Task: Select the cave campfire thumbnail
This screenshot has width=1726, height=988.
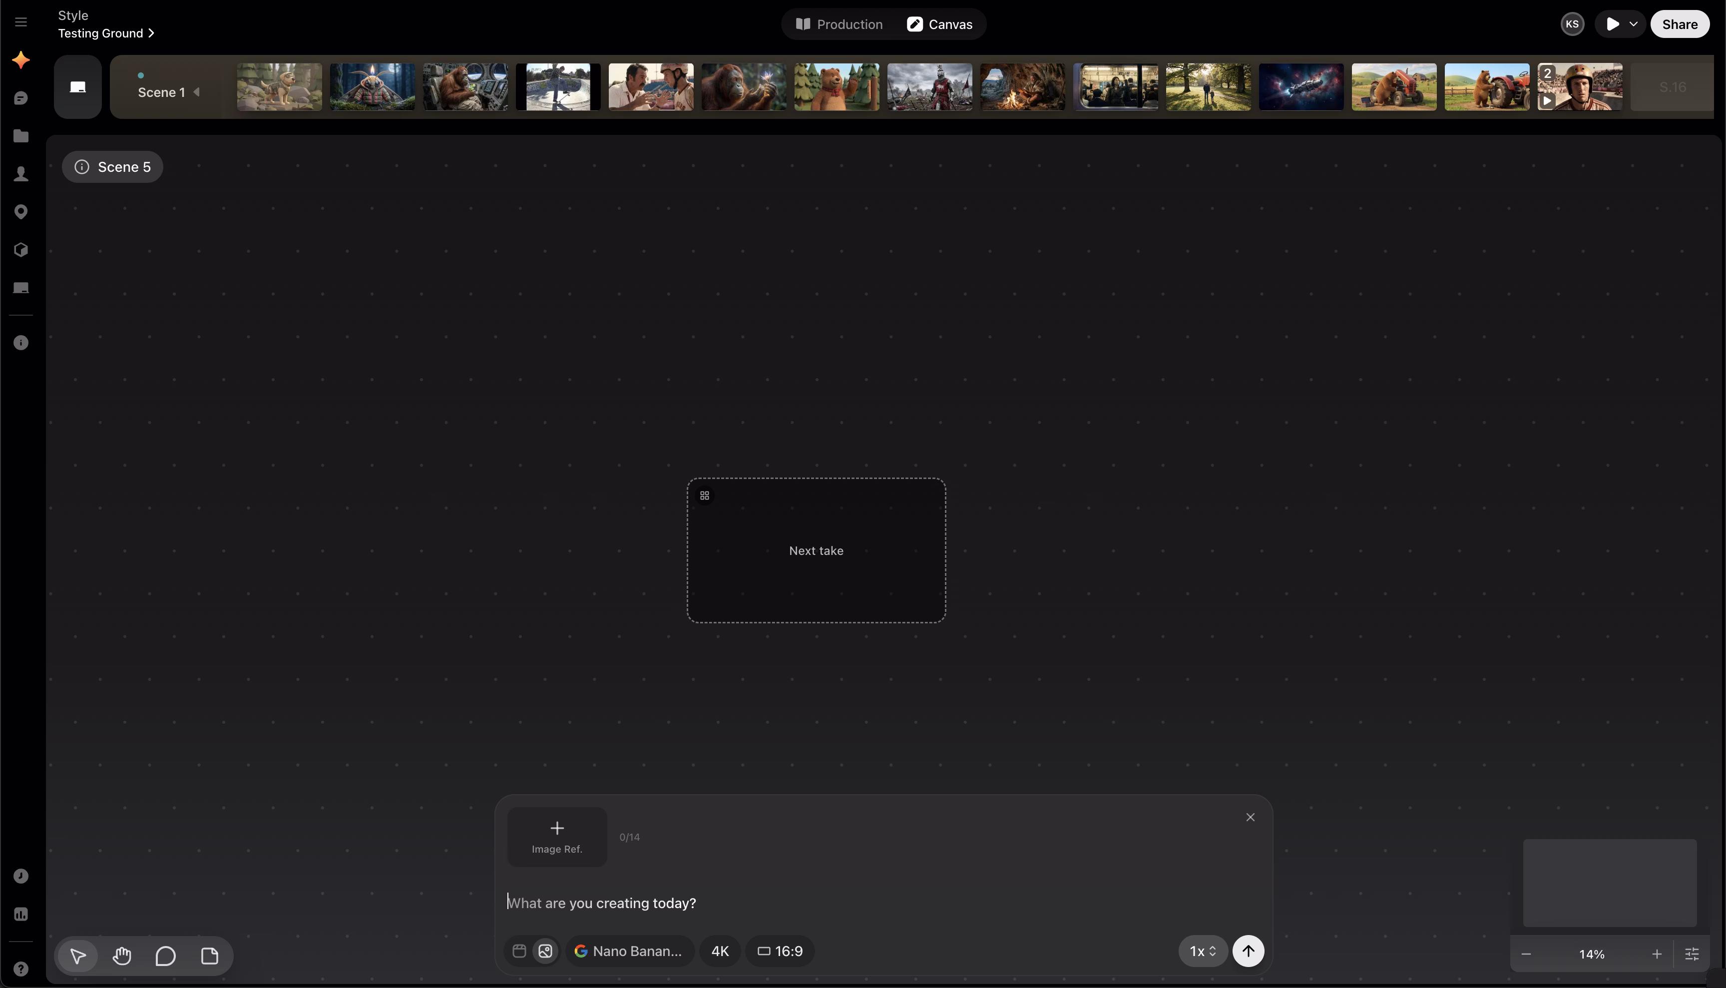Action: [x=1023, y=87]
